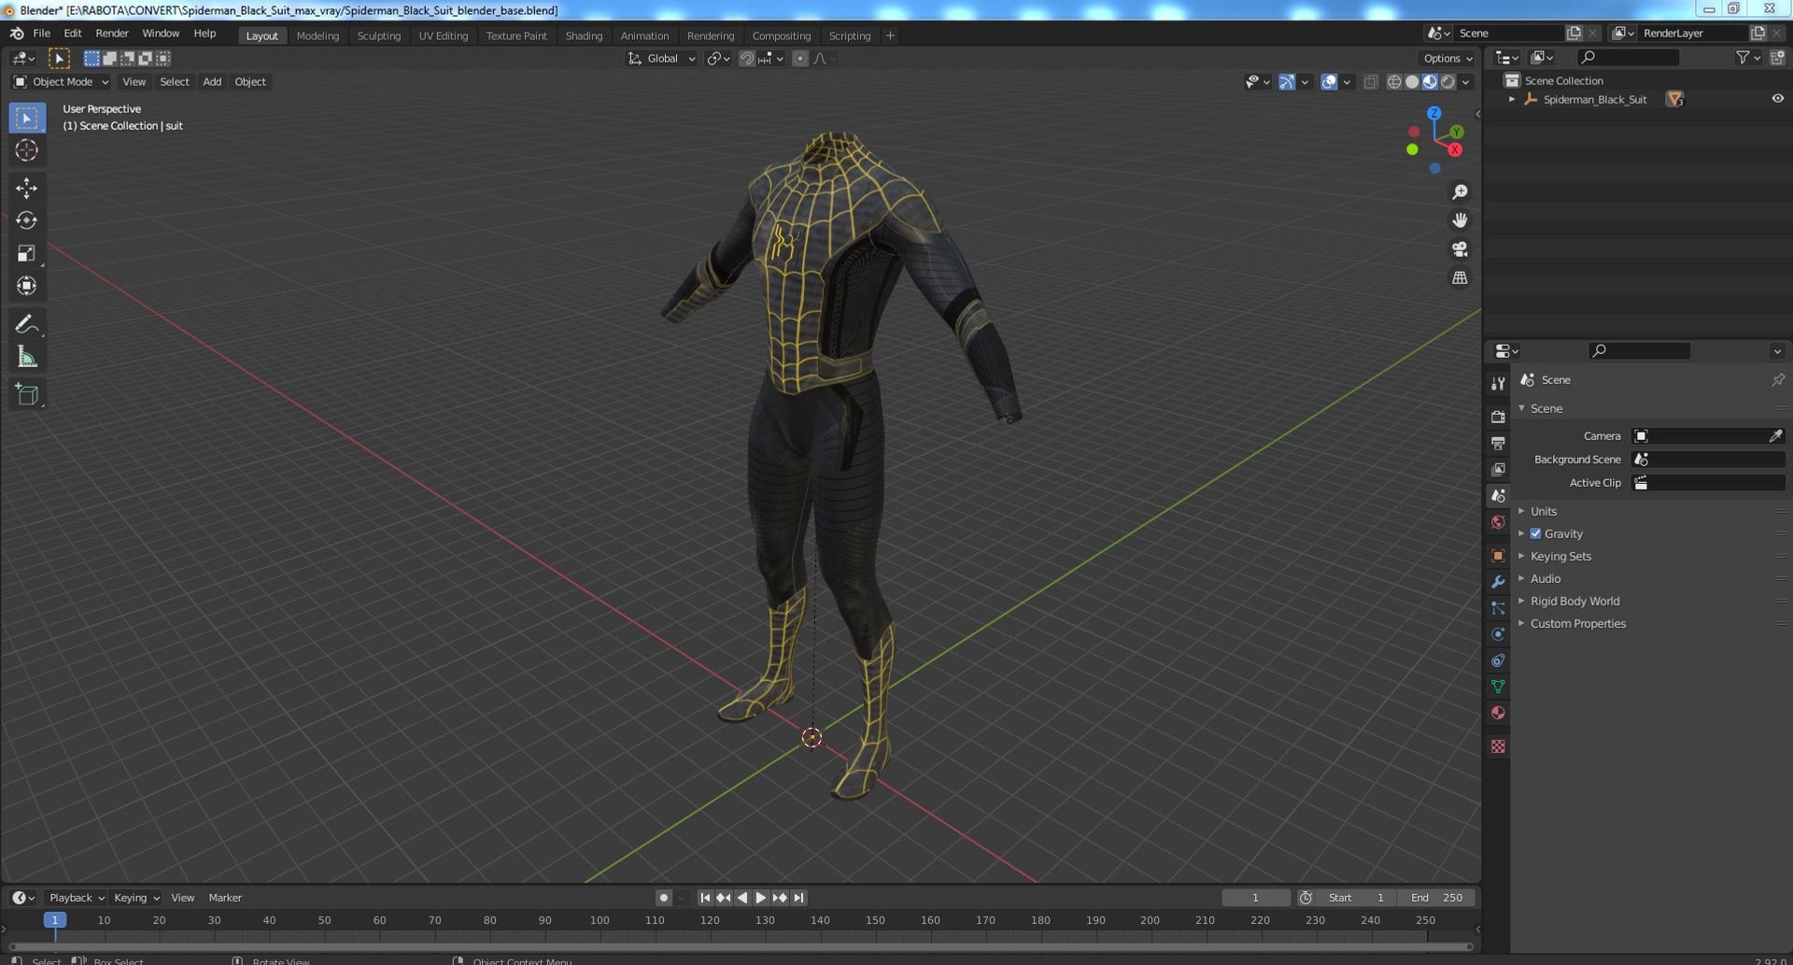The width and height of the screenshot is (1793, 965).
Task: Open Modifier properties wrench icon
Action: coord(1498,582)
